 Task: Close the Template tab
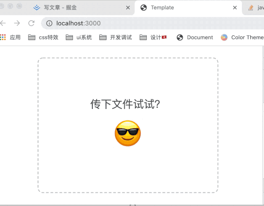click(x=235, y=7)
